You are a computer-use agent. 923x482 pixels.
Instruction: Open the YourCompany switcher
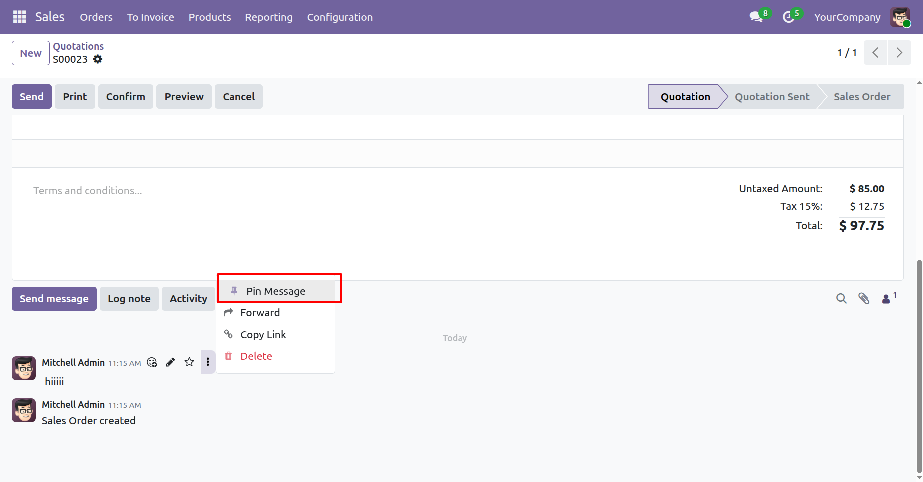tap(847, 17)
